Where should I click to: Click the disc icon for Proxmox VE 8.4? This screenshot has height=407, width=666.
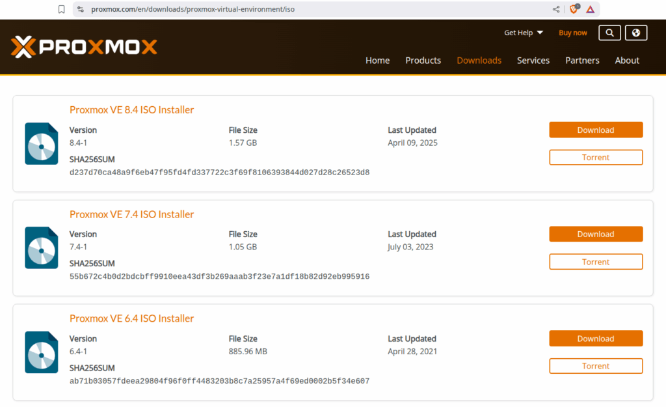[x=41, y=144]
